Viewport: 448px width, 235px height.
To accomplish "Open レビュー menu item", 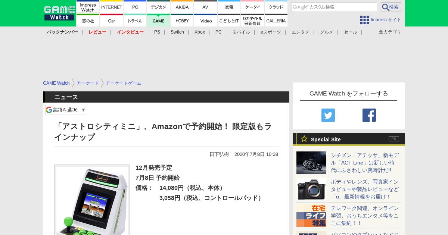I will (x=97, y=32).
